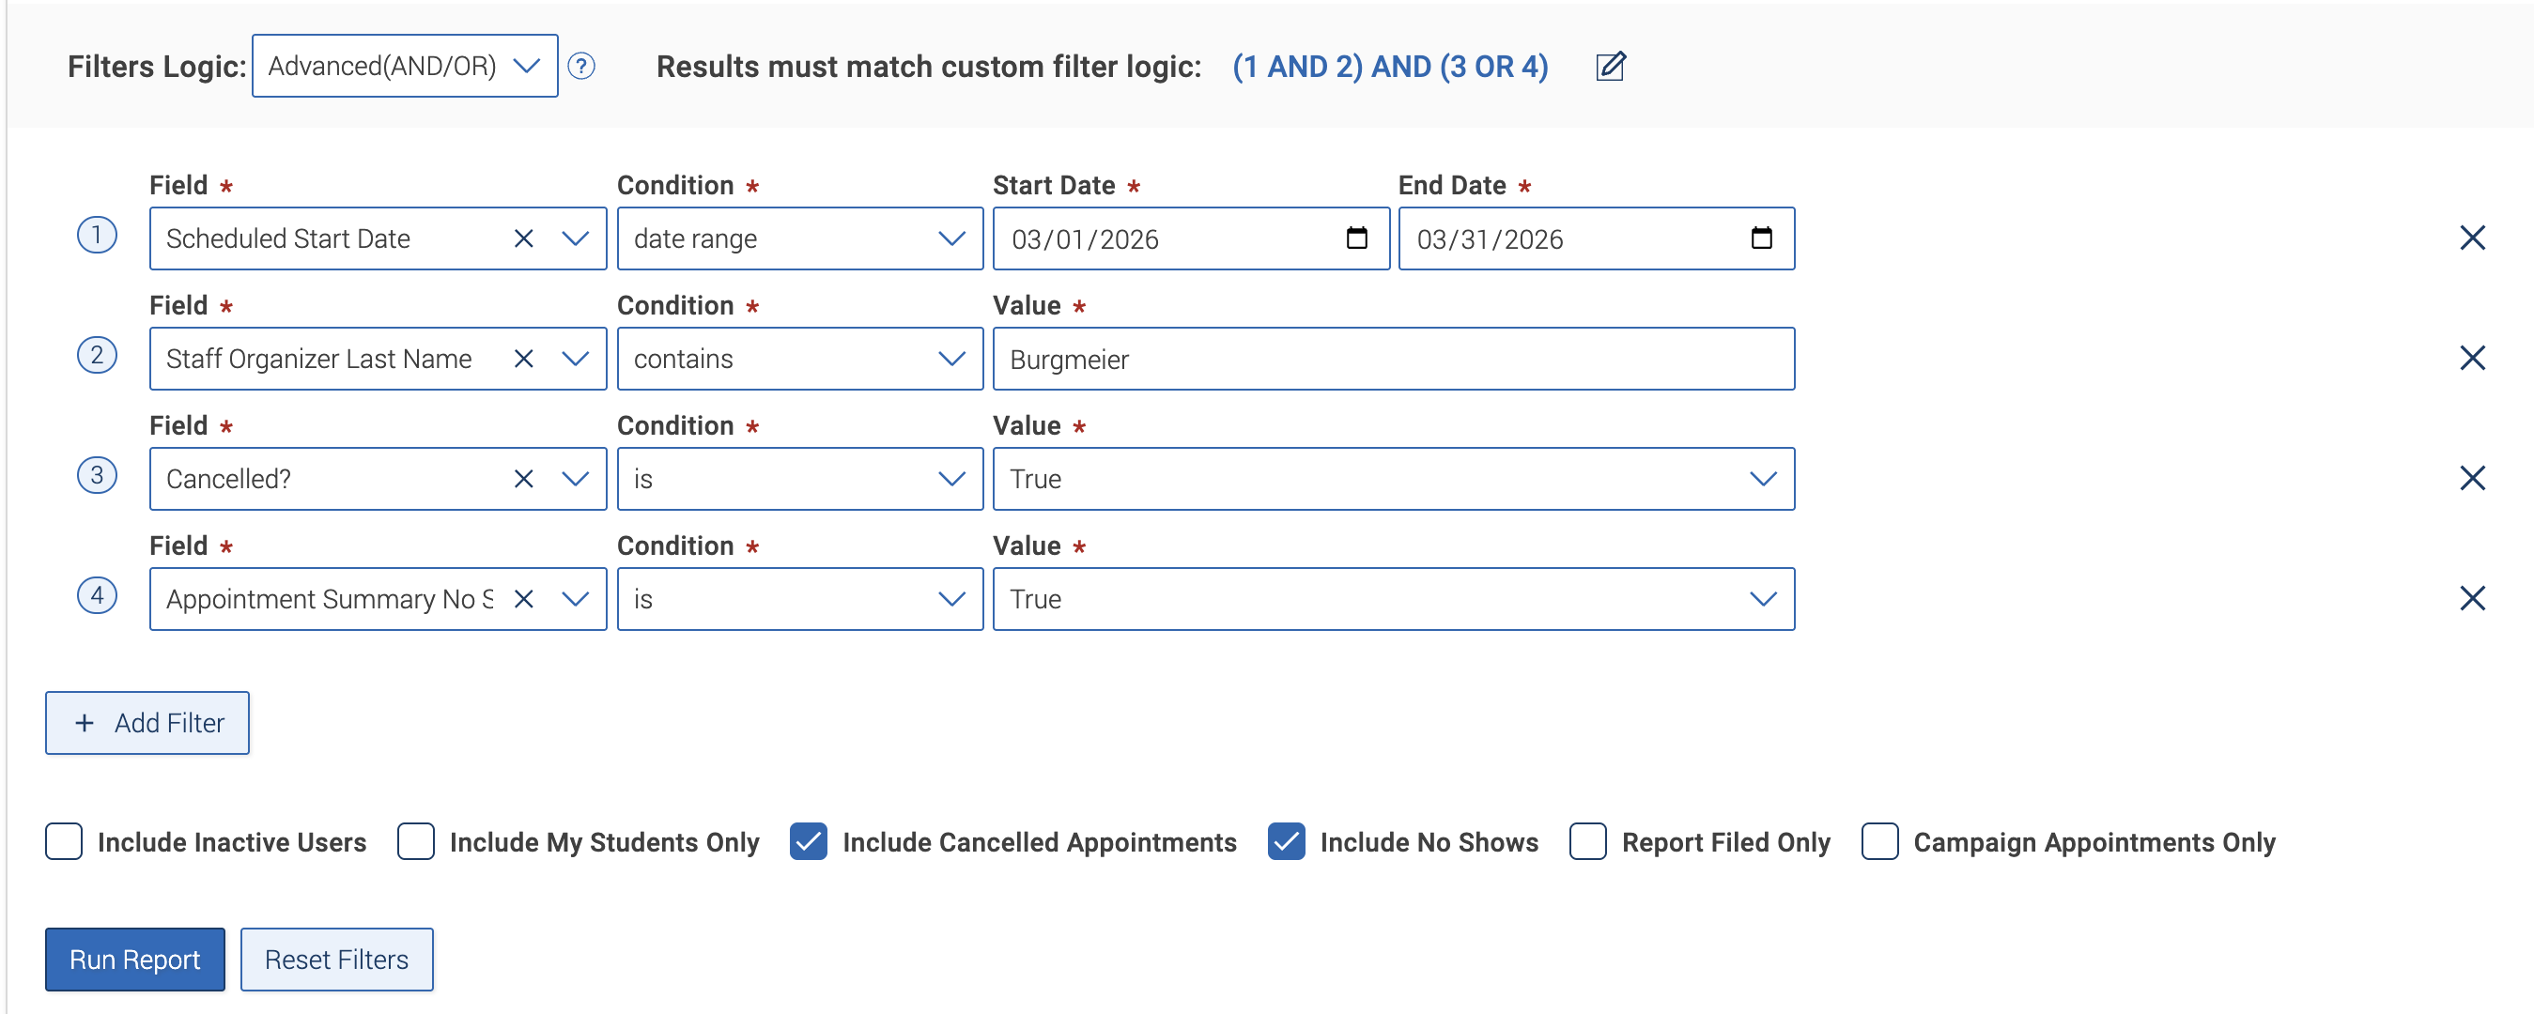
Task: Click the circled number 3 filter badge
Action: [97, 475]
